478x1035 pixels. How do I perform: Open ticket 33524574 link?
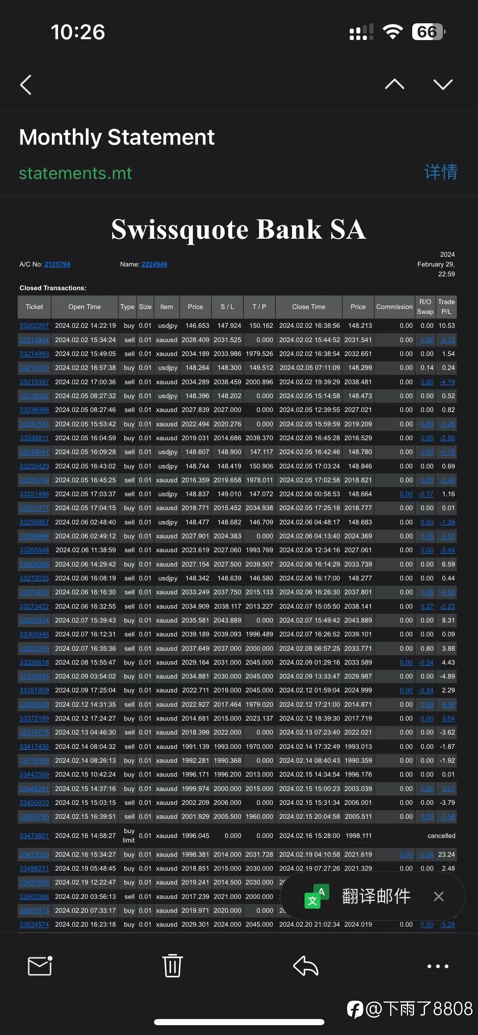[34, 924]
